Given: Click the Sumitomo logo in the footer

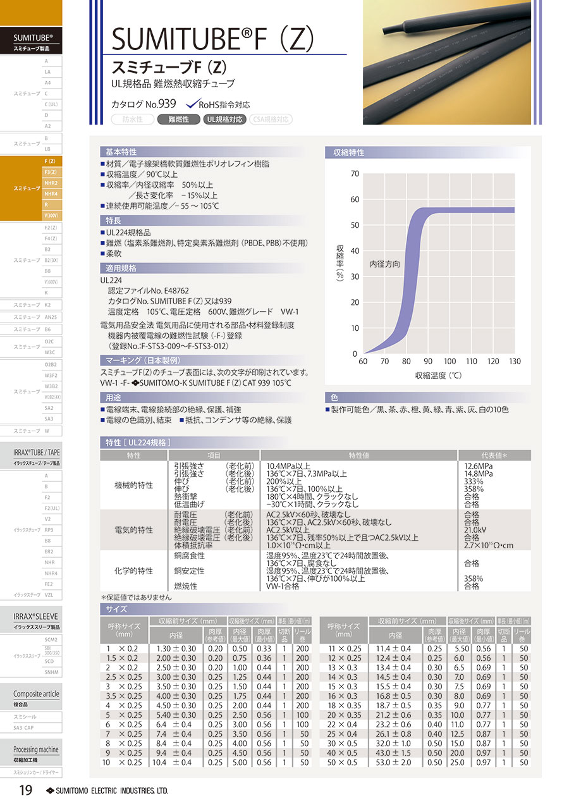Looking at the screenshot, I should [50, 790].
